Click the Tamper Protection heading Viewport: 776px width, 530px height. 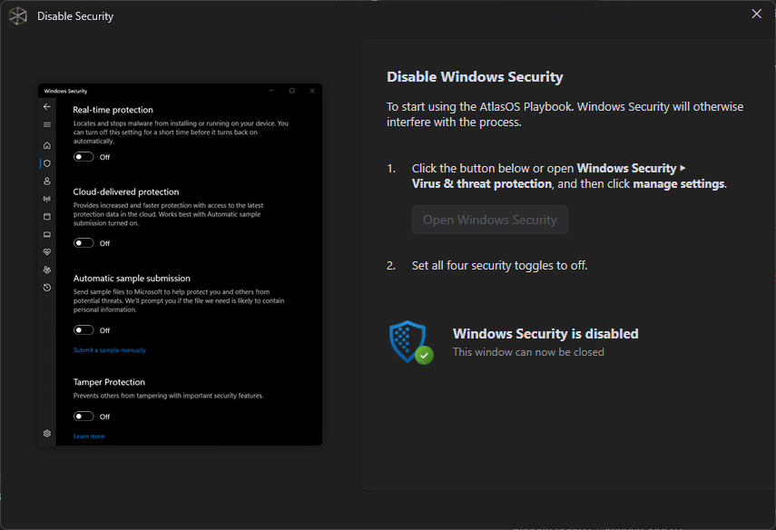tap(109, 382)
